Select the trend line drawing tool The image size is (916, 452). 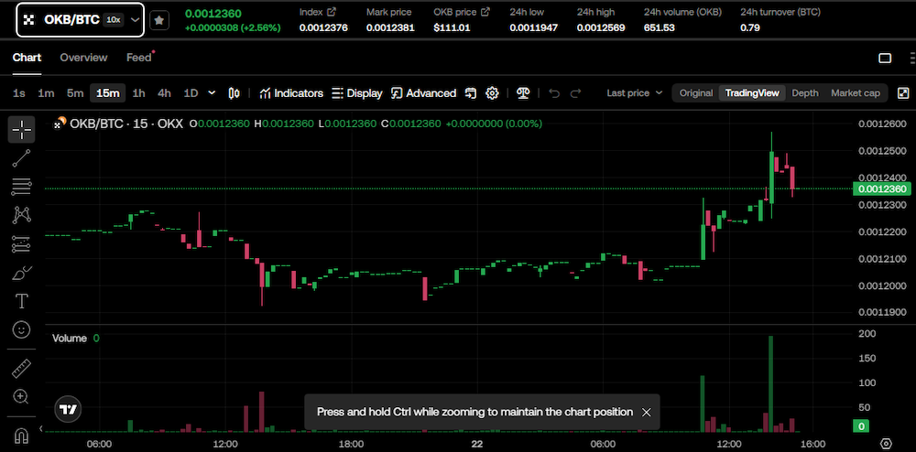point(21,158)
